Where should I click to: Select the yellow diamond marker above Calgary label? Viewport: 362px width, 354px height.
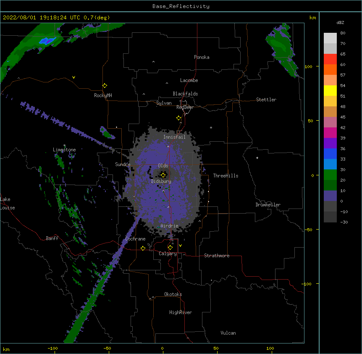pos(170,248)
